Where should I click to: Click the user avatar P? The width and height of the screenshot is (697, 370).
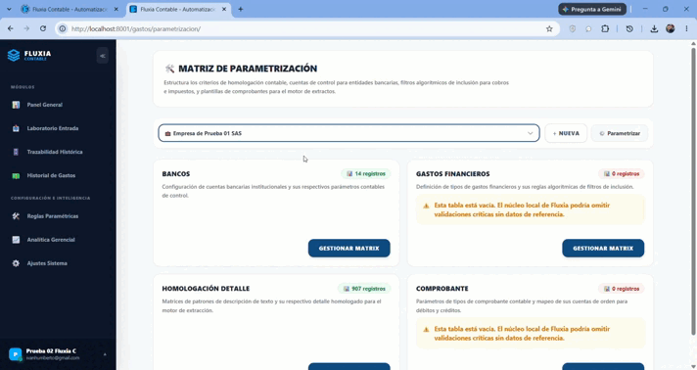pyautogui.click(x=15, y=354)
